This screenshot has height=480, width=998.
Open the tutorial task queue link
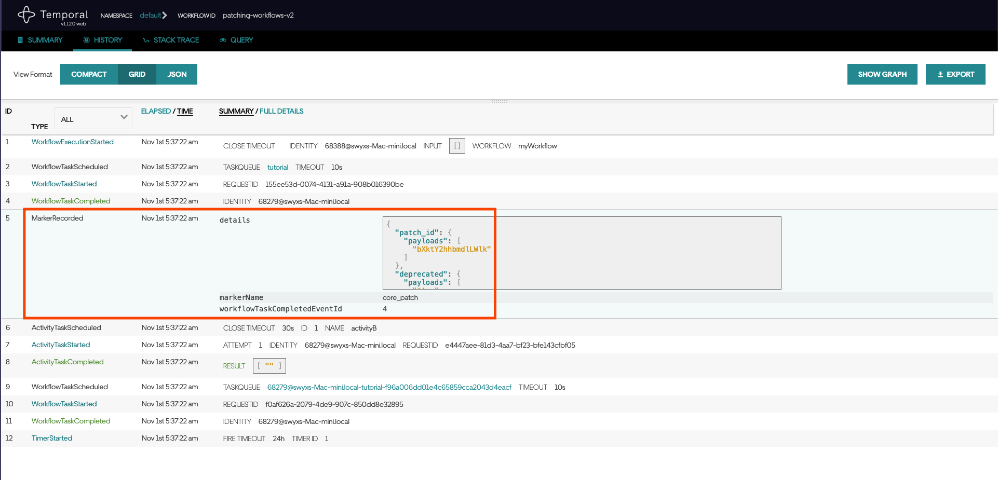click(278, 167)
